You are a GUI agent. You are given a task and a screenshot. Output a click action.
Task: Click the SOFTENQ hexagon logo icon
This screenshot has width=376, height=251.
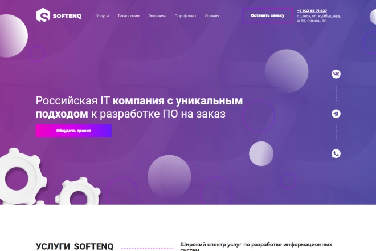click(43, 15)
